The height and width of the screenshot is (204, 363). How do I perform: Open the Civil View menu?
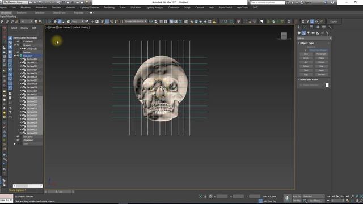[136, 7]
